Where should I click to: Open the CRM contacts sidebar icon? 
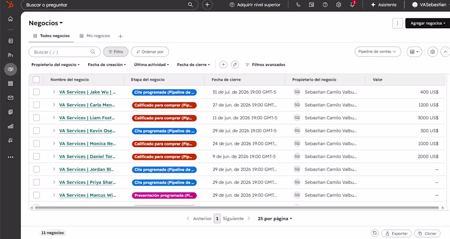tap(11, 55)
